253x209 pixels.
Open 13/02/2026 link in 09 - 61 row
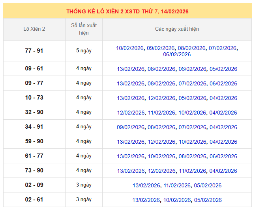pos(131,69)
